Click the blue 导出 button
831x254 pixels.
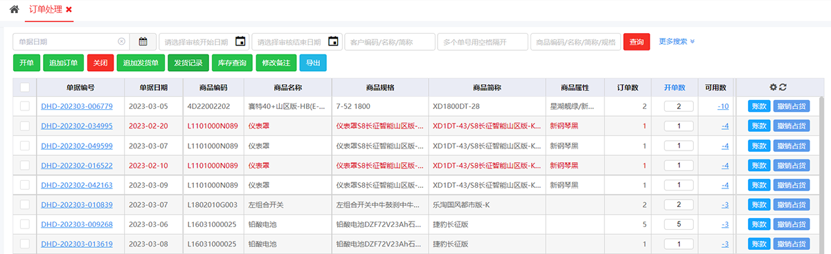[x=313, y=63]
